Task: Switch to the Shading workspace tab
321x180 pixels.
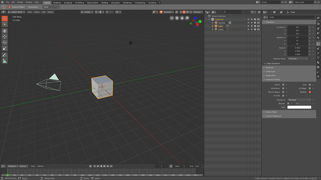Action: [104, 3]
